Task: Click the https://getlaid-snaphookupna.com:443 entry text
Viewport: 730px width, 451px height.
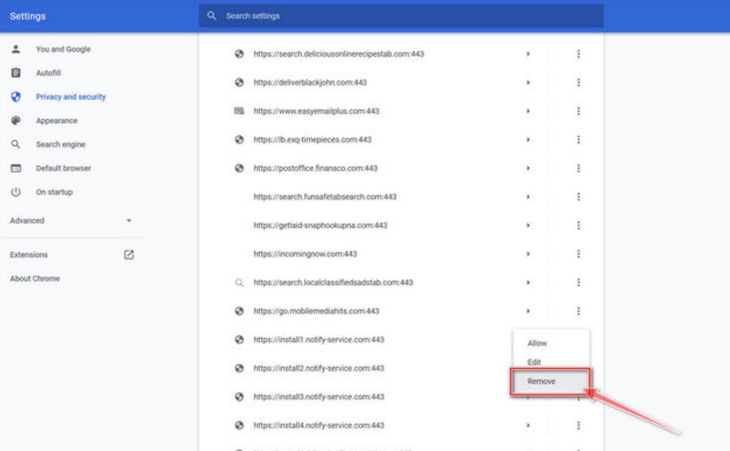Action: click(320, 225)
